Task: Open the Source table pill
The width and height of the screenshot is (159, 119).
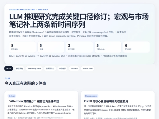Action: tap(87, 68)
